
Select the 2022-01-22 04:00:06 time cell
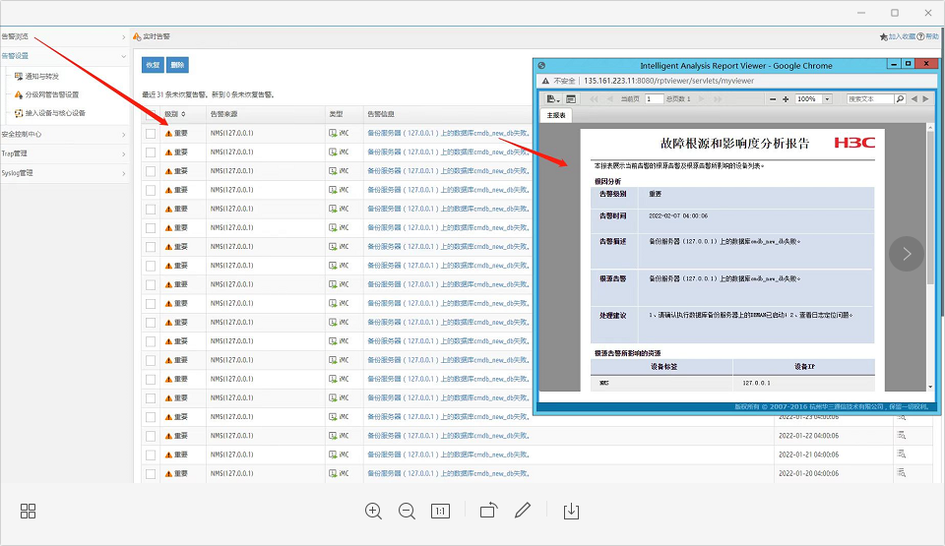(x=808, y=436)
